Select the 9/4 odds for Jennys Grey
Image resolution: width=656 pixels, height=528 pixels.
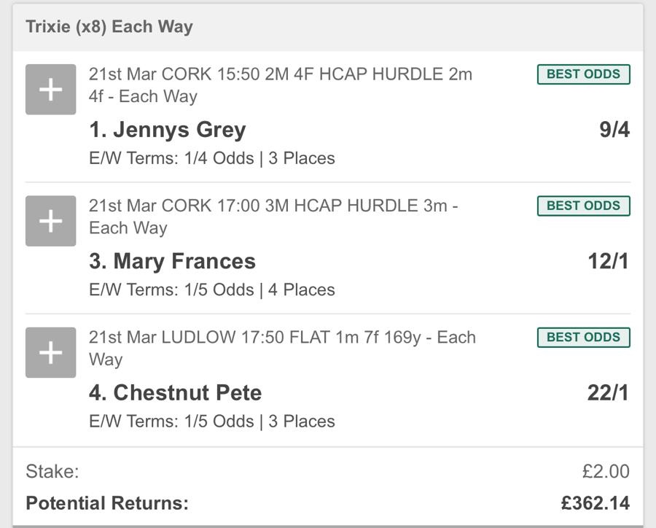tap(614, 130)
